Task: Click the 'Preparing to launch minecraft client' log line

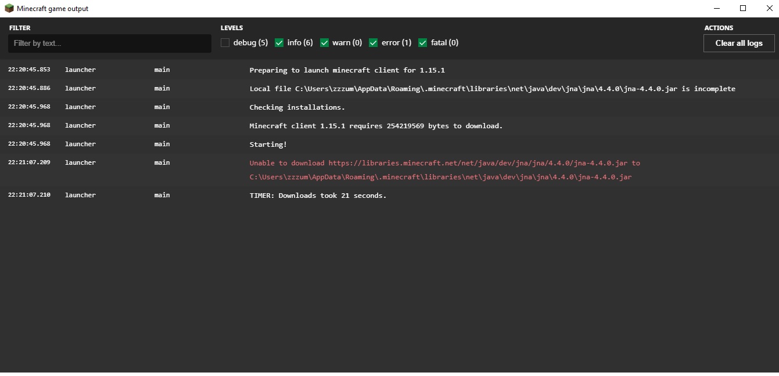Action: [347, 70]
